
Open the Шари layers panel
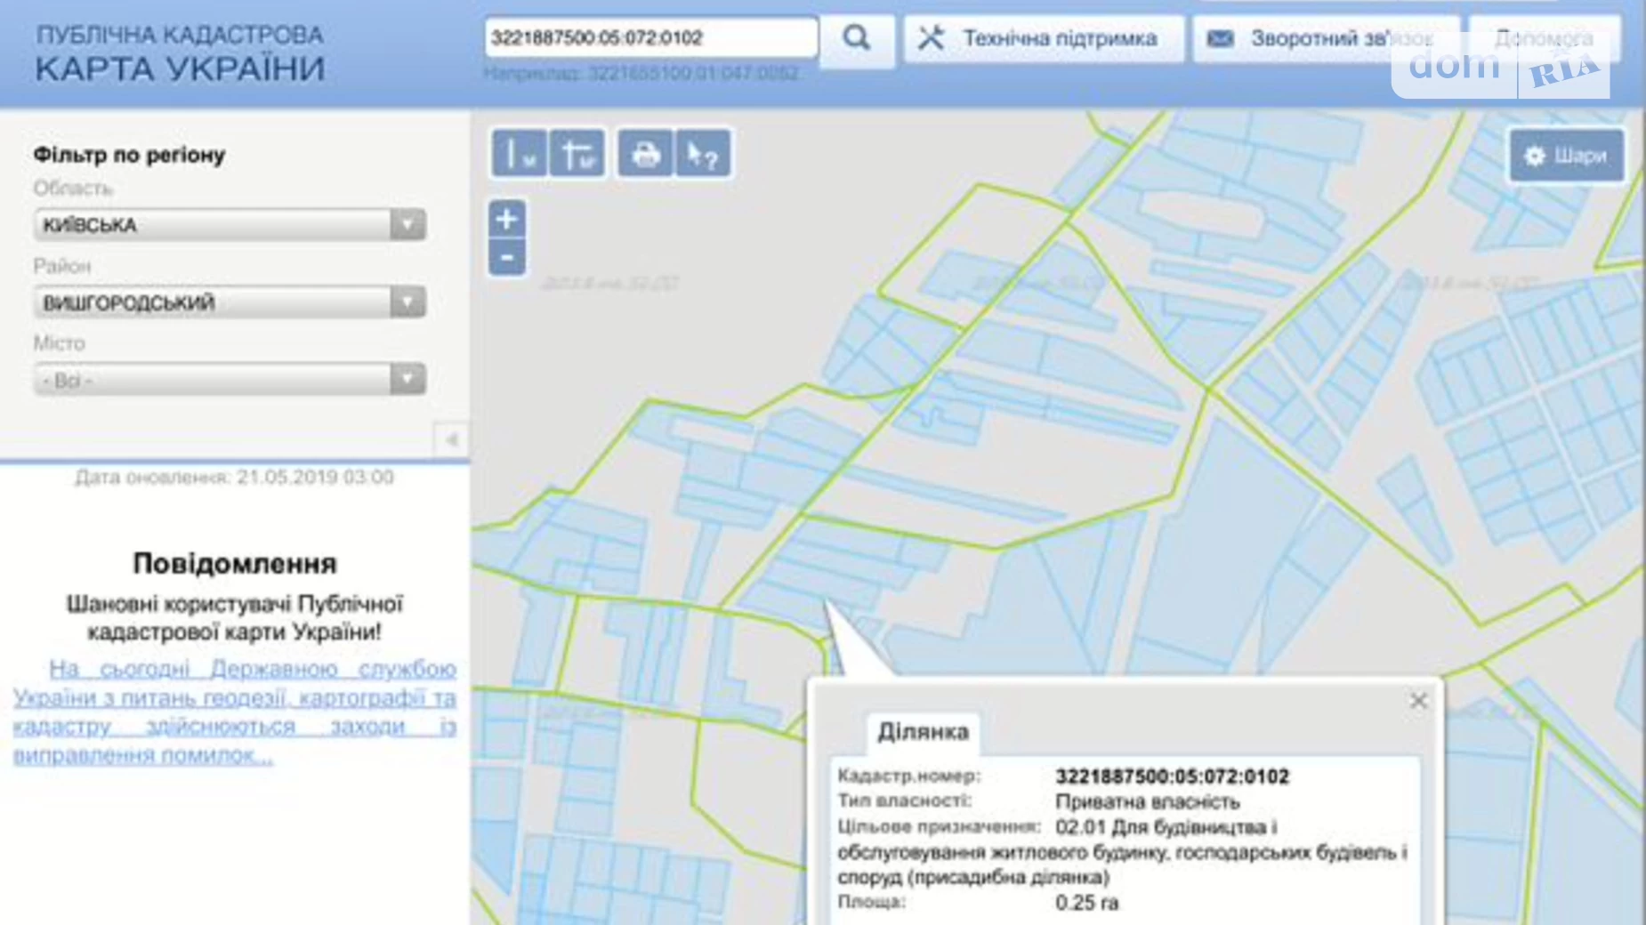click(1566, 156)
